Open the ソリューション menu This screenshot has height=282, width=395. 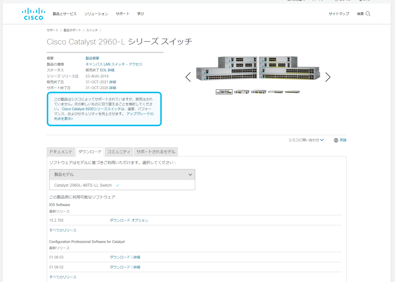point(96,14)
